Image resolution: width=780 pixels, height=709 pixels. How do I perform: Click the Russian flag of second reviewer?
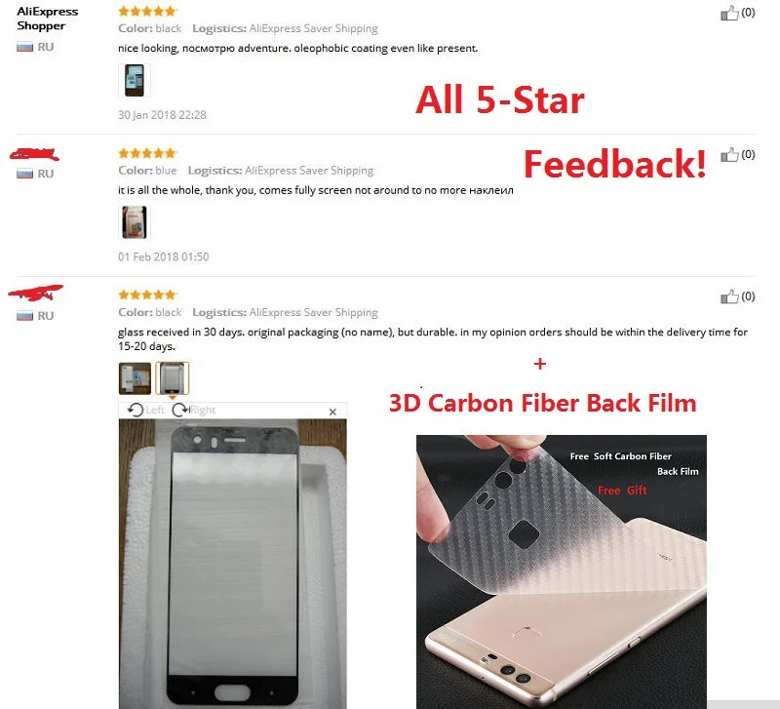[x=25, y=174]
